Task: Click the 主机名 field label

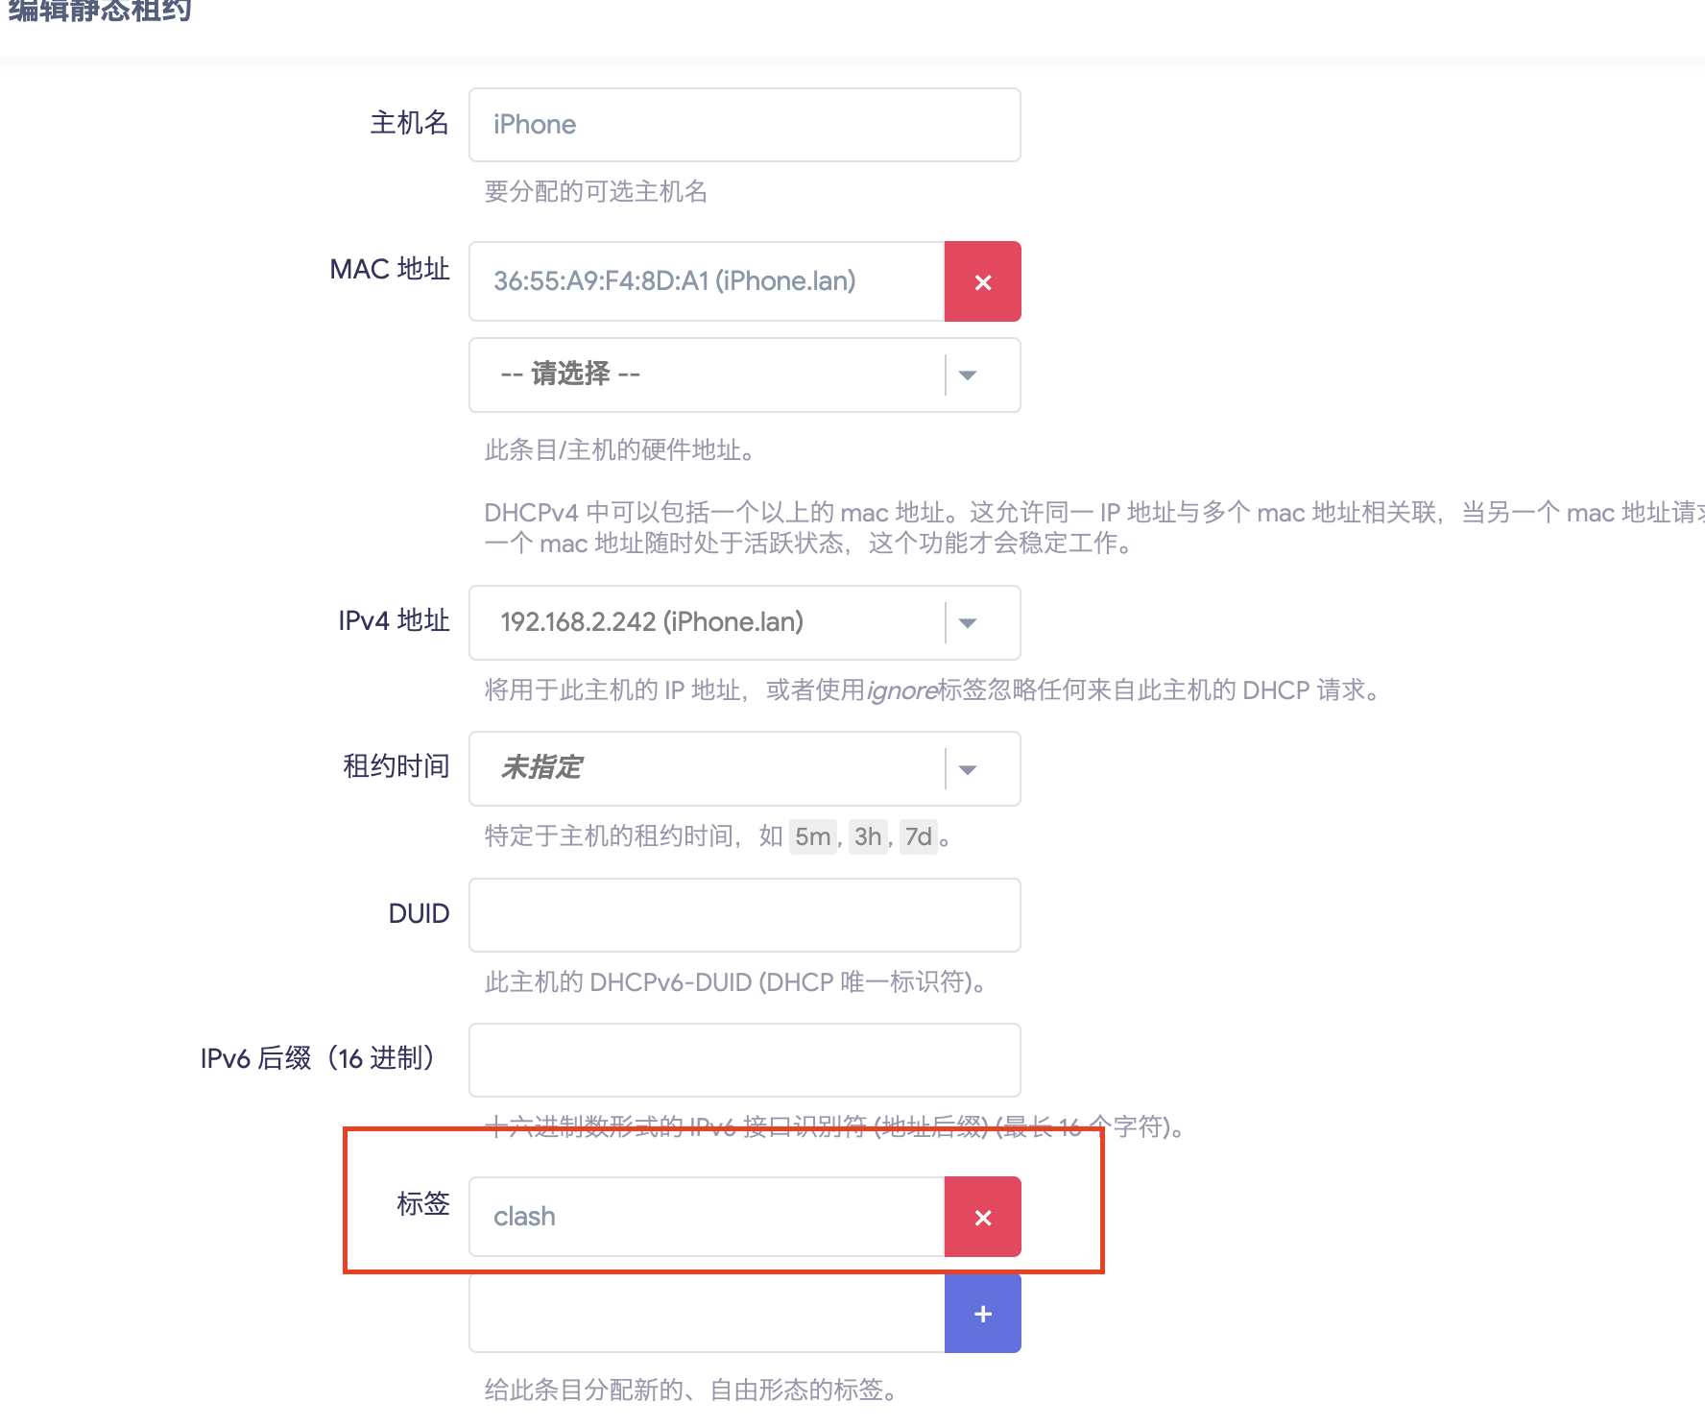Action: 409,123
